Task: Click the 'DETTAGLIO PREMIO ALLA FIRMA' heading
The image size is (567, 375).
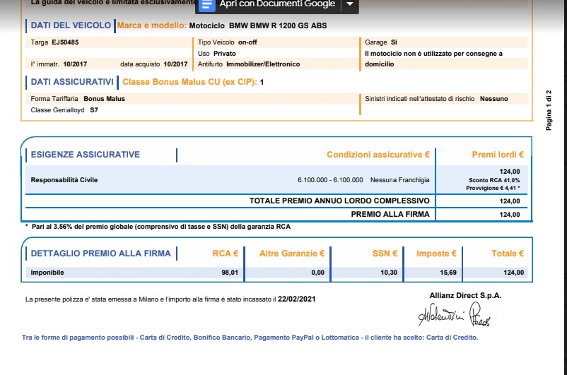Action: (x=100, y=254)
